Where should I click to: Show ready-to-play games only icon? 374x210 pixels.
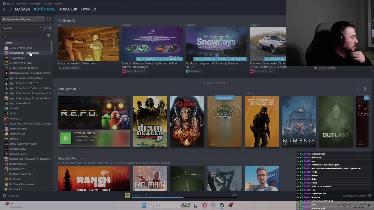pyautogui.click(x=51, y=28)
